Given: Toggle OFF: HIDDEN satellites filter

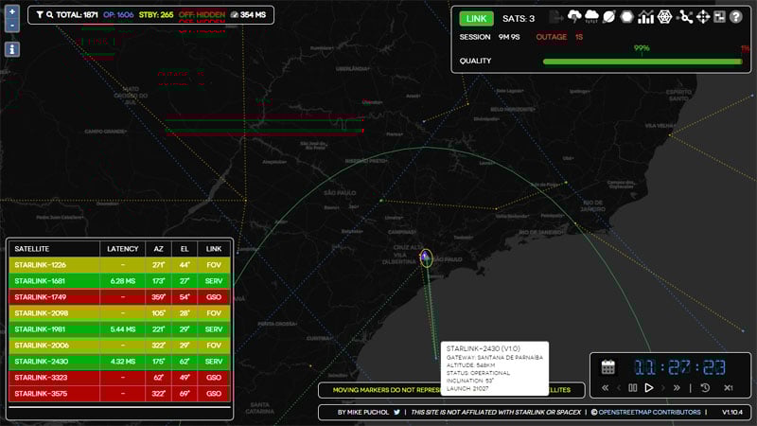Looking at the screenshot, I should (202, 15).
